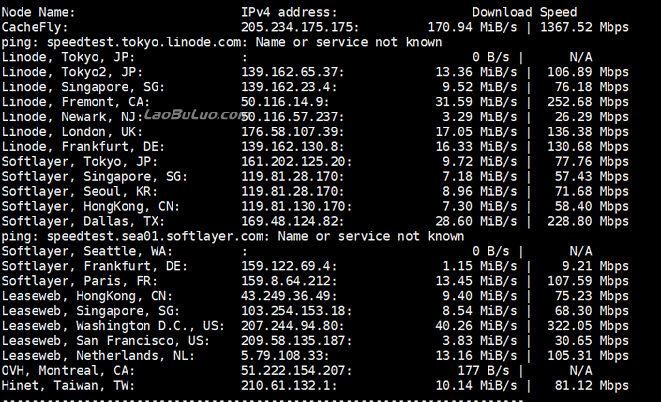Click the Node Name header text
This screenshot has width=661, height=402.
tap(38, 12)
